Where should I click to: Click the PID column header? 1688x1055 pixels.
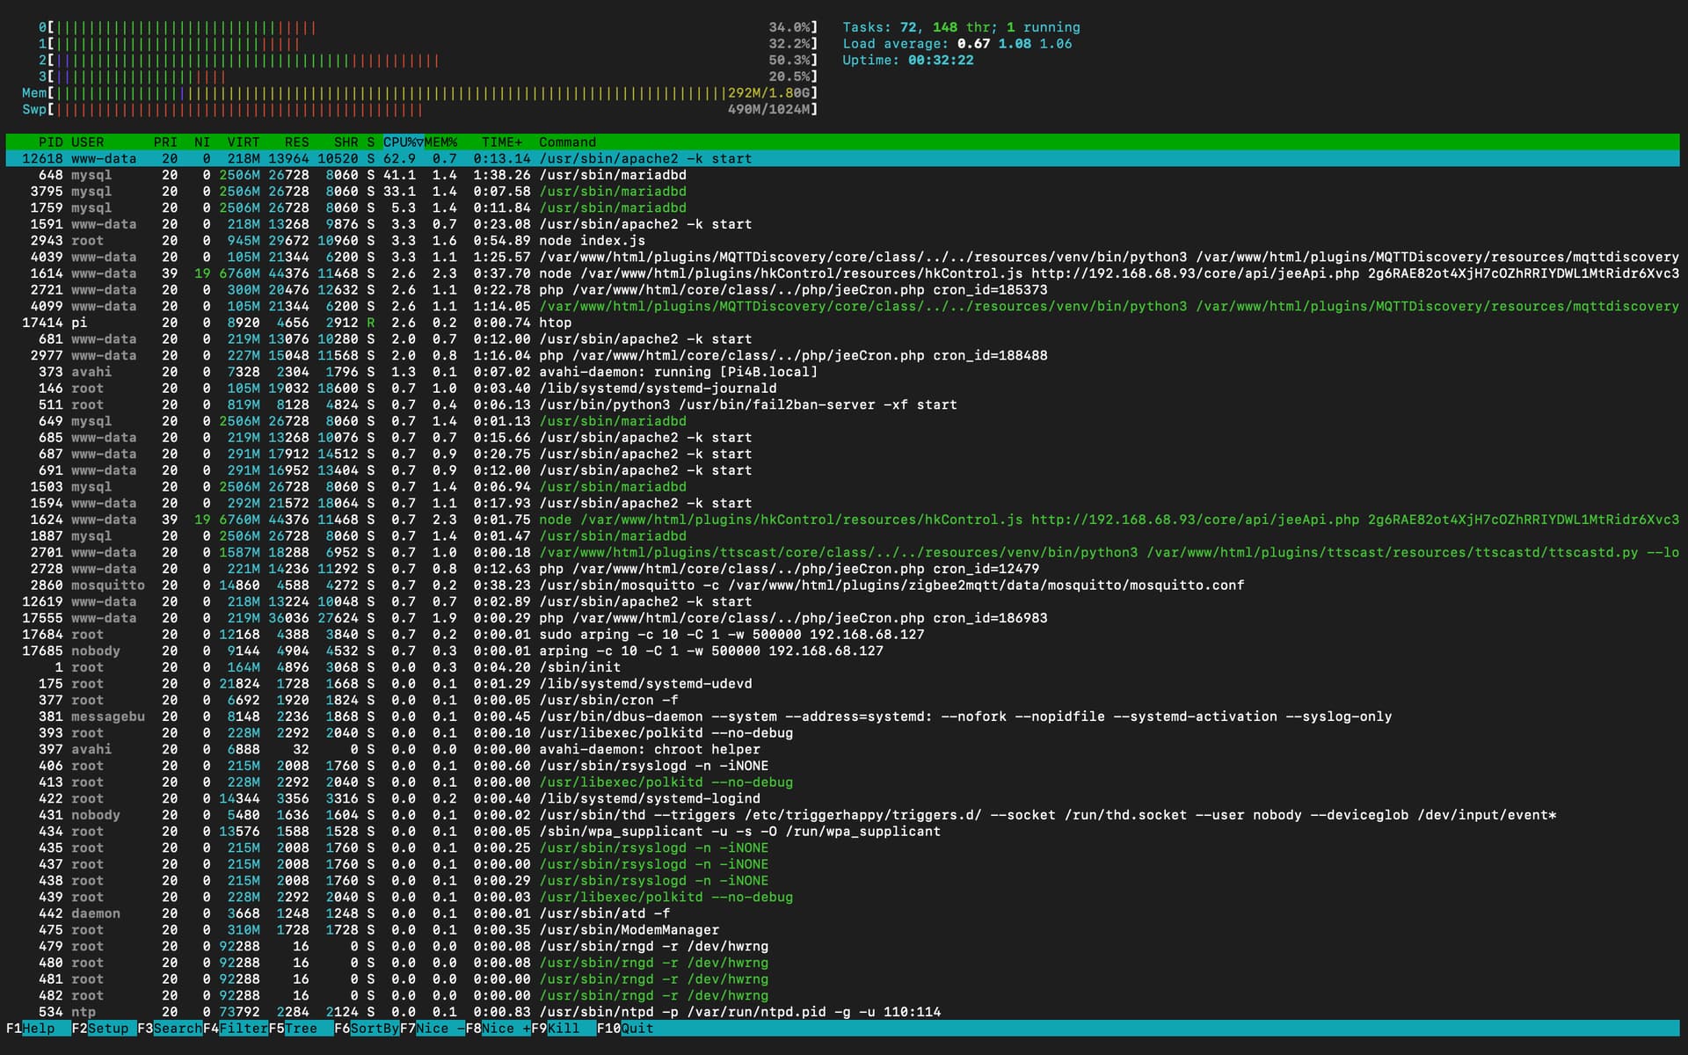[50, 142]
